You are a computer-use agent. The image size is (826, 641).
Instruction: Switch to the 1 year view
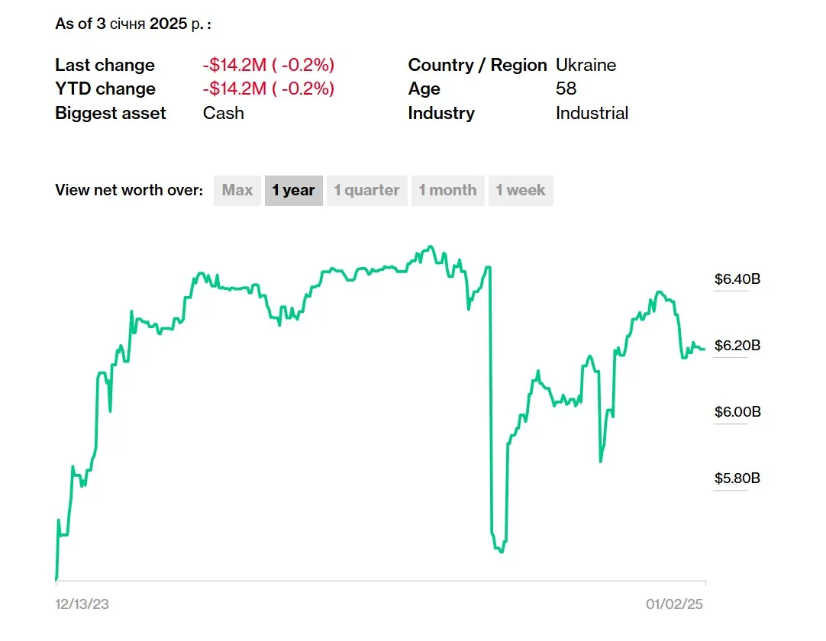tap(294, 191)
